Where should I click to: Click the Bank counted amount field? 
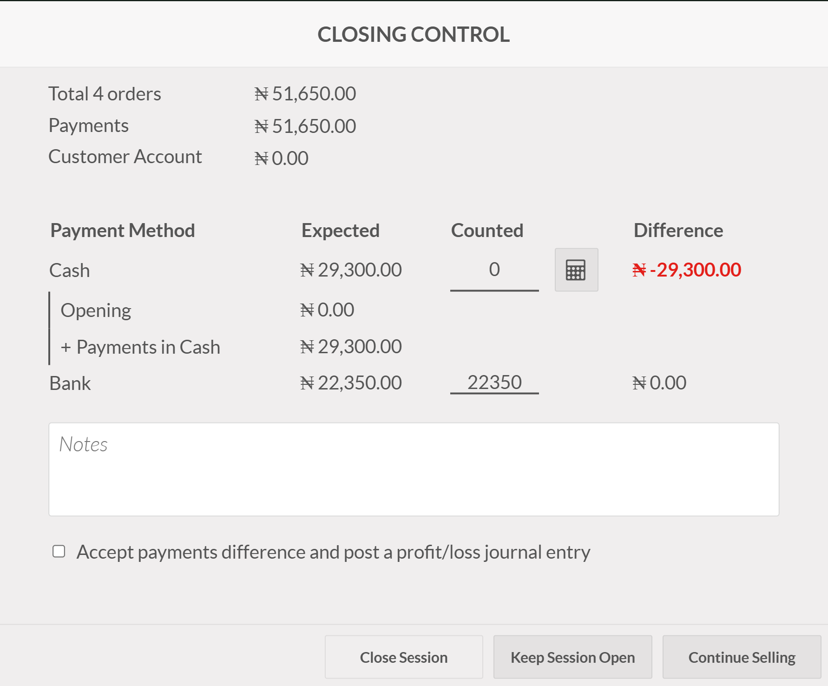tap(494, 383)
